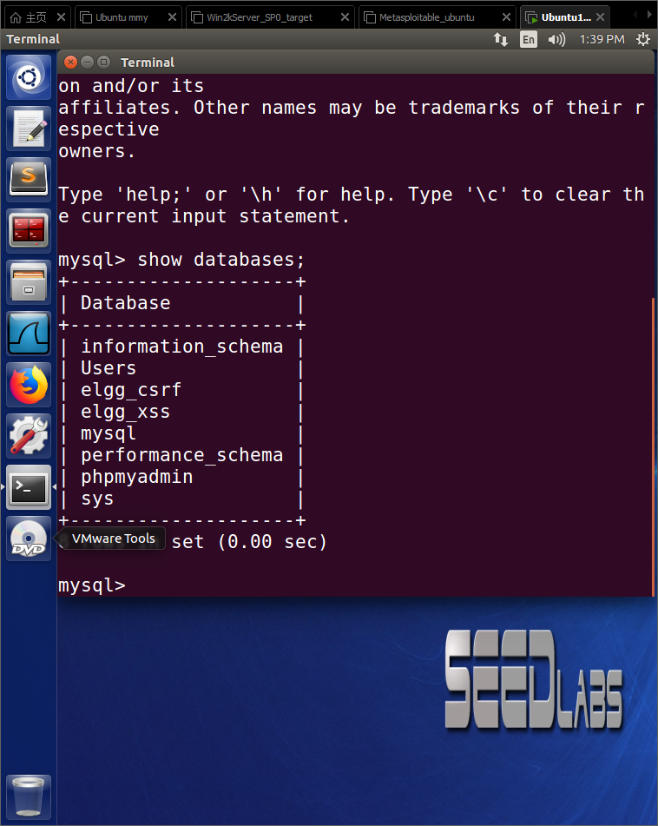
Task: Click the elgg_csrf database row
Action: [181, 390]
